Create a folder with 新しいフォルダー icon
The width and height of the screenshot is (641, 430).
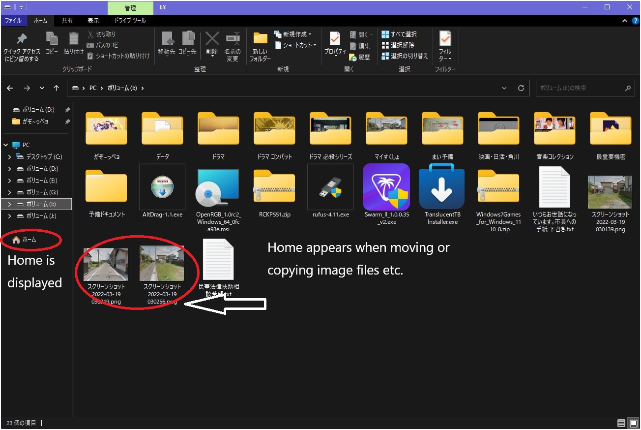(x=260, y=39)
